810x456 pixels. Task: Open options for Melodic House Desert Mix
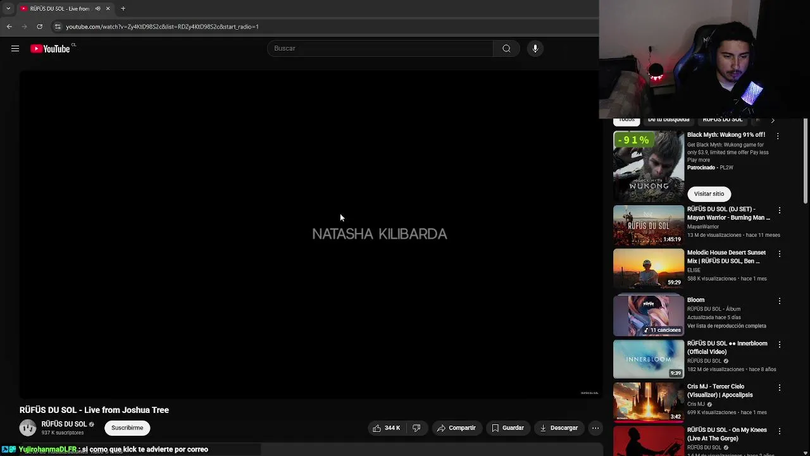[x=780, y=254]
